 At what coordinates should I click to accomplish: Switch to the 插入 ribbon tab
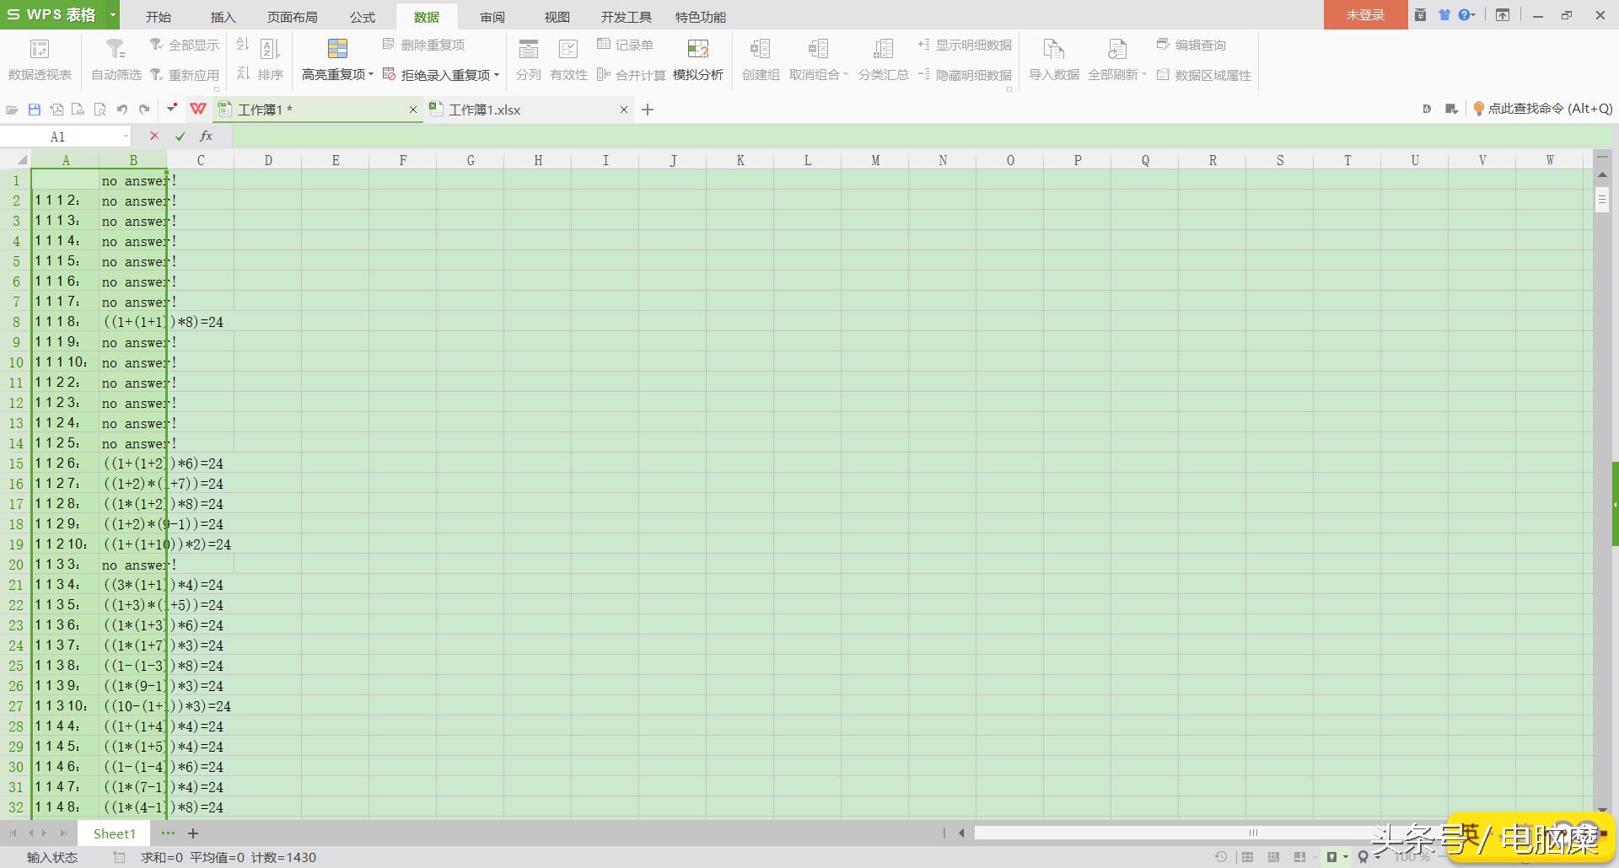(x=223, y=17)
